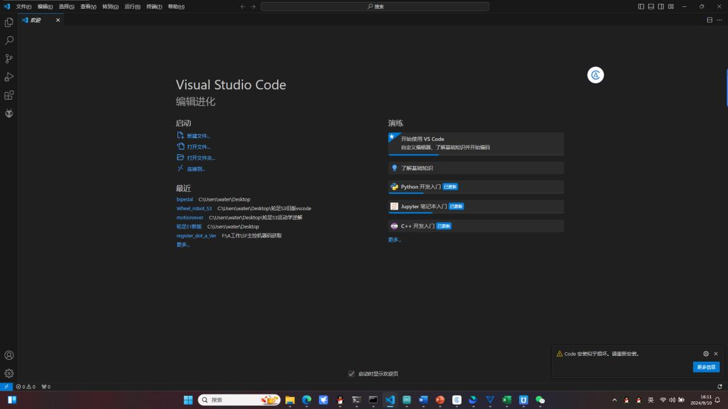Toggle the primary side bar layout button
728x409 pixels.
[x=641, y=6]
